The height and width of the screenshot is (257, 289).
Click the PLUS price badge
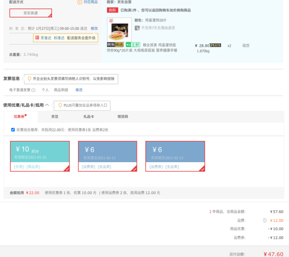(215, 45)
